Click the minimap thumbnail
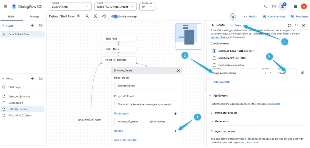 tap(188, 37)
